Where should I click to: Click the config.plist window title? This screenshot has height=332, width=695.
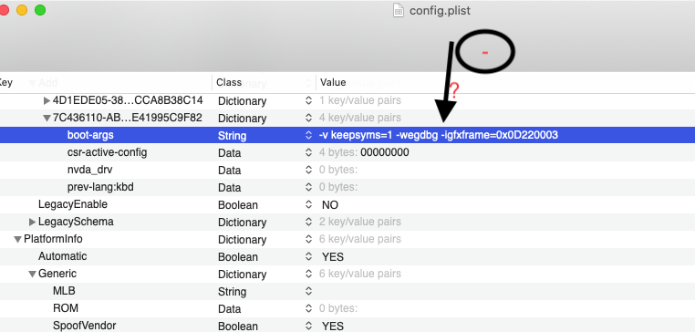[440, 11]
